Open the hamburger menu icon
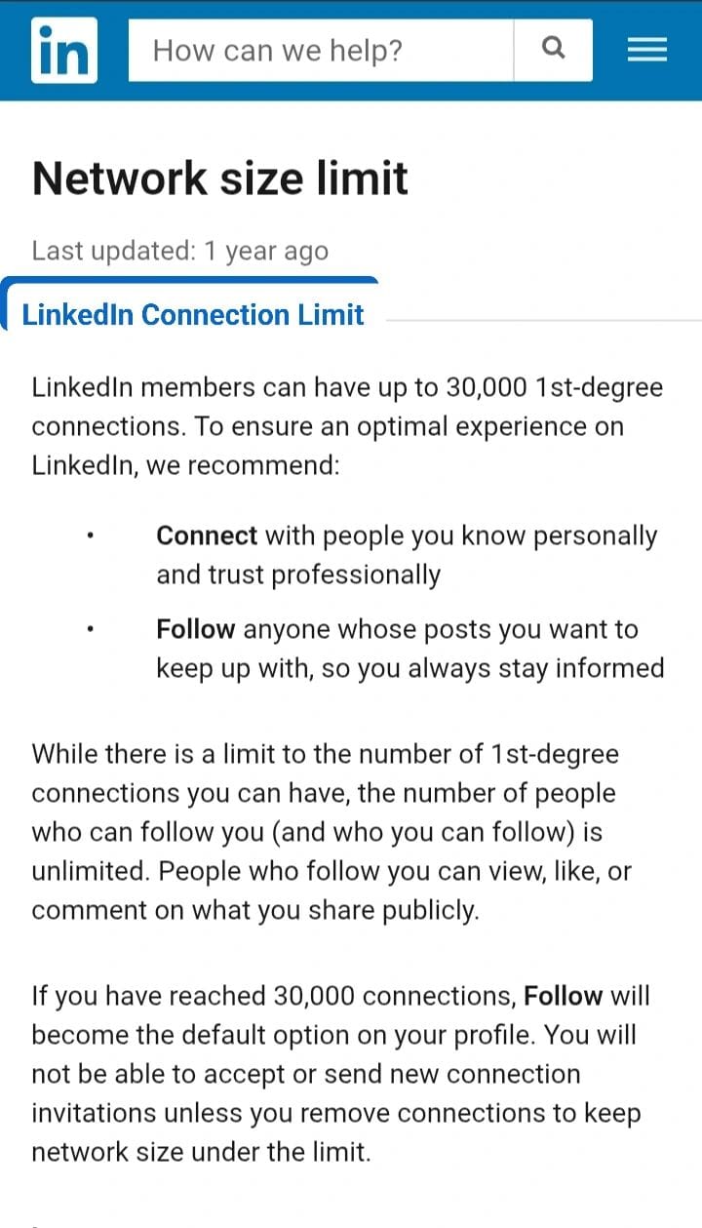702x1228 pixels. (x=646, y=50)
